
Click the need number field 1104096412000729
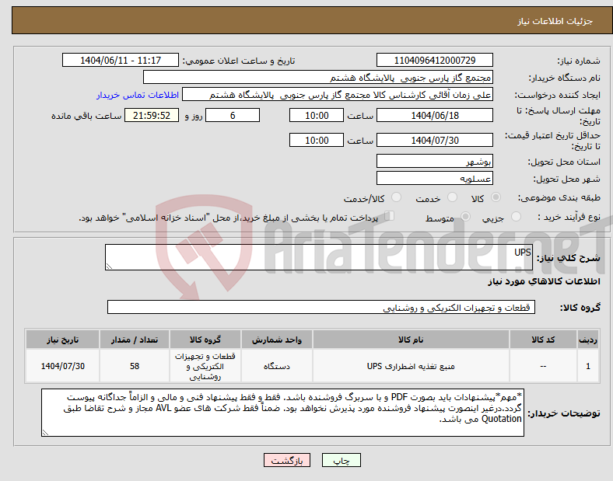(434, 60)
